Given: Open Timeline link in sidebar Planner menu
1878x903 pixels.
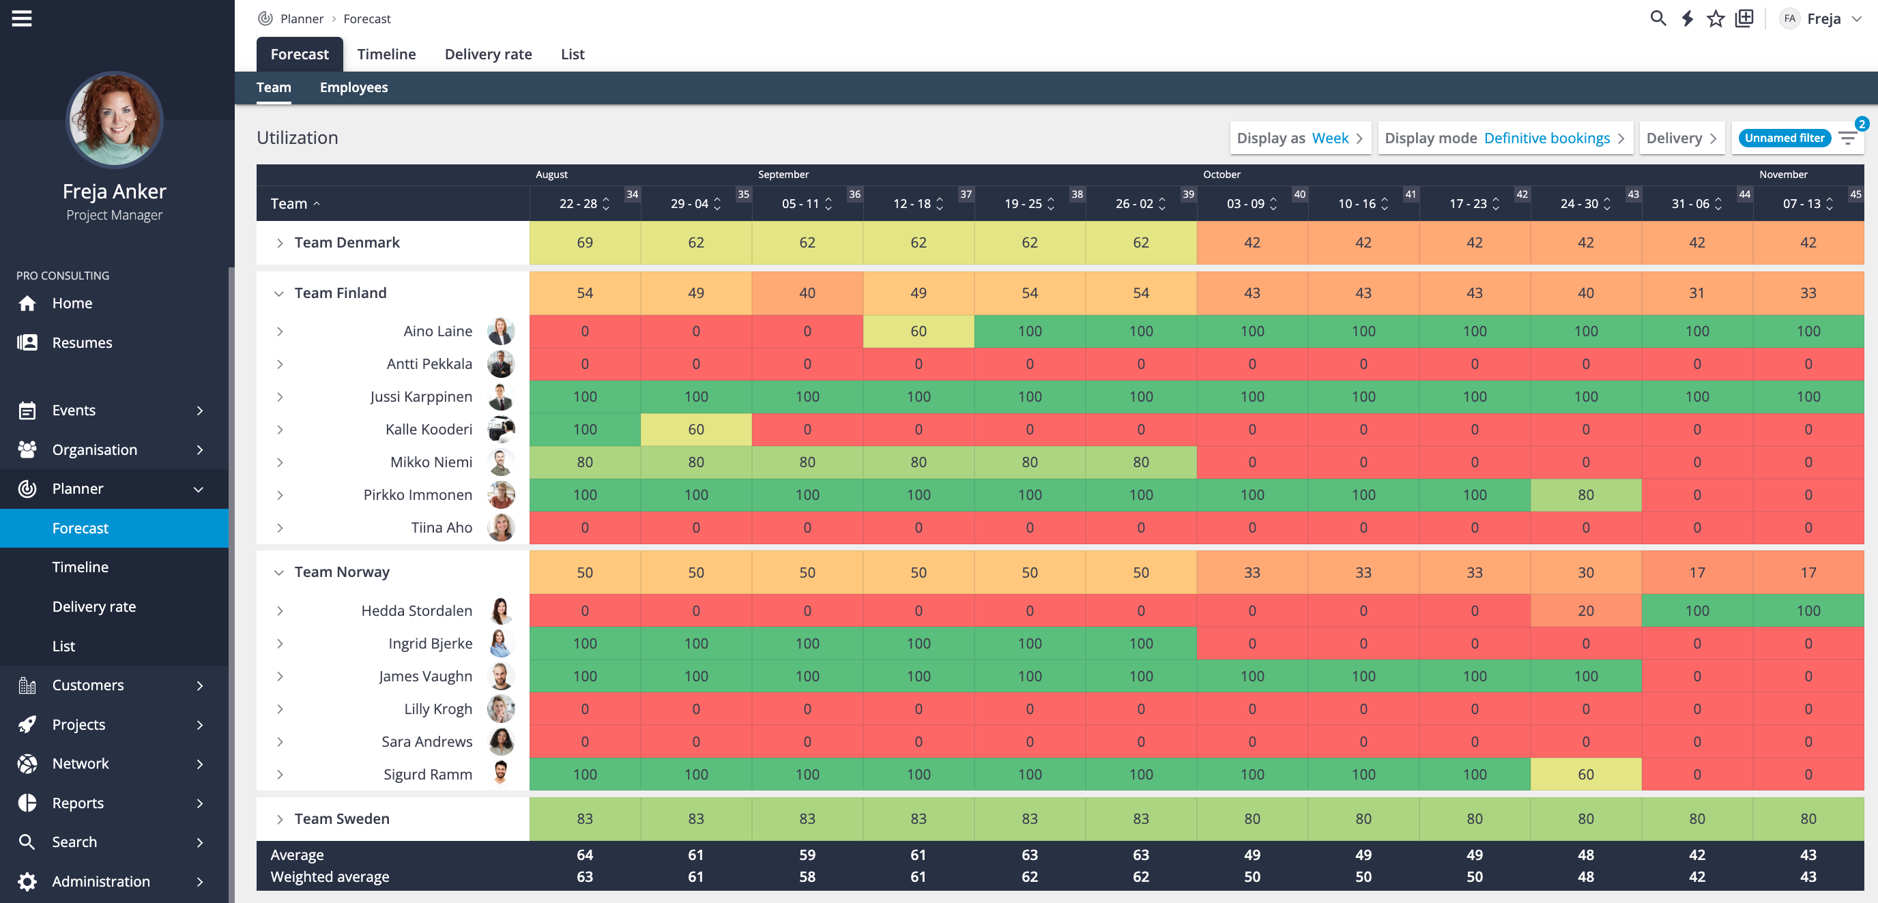Looking at the screenshot, I should (81, 567).
